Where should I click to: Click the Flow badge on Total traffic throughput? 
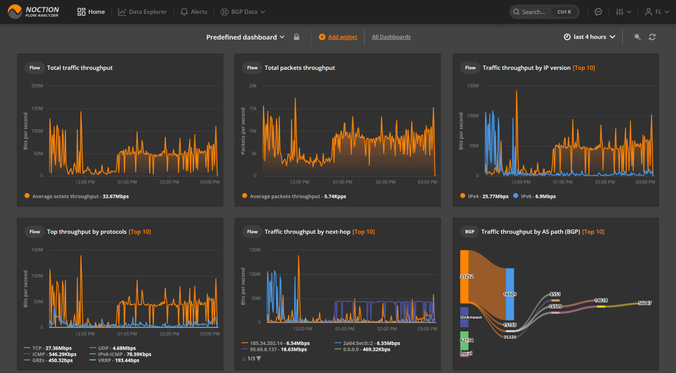pos(34,68)
